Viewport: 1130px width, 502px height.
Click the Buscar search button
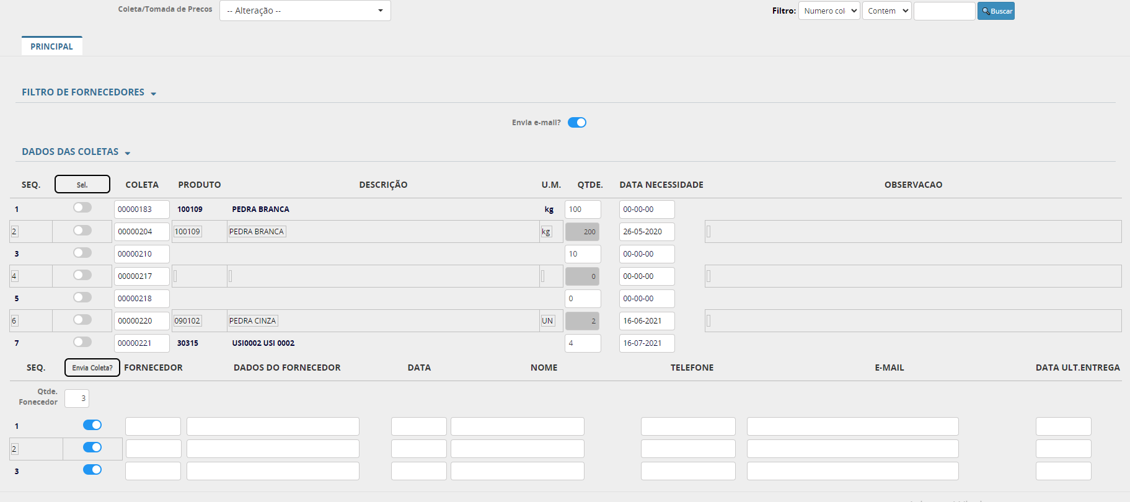tap(995, 11)
